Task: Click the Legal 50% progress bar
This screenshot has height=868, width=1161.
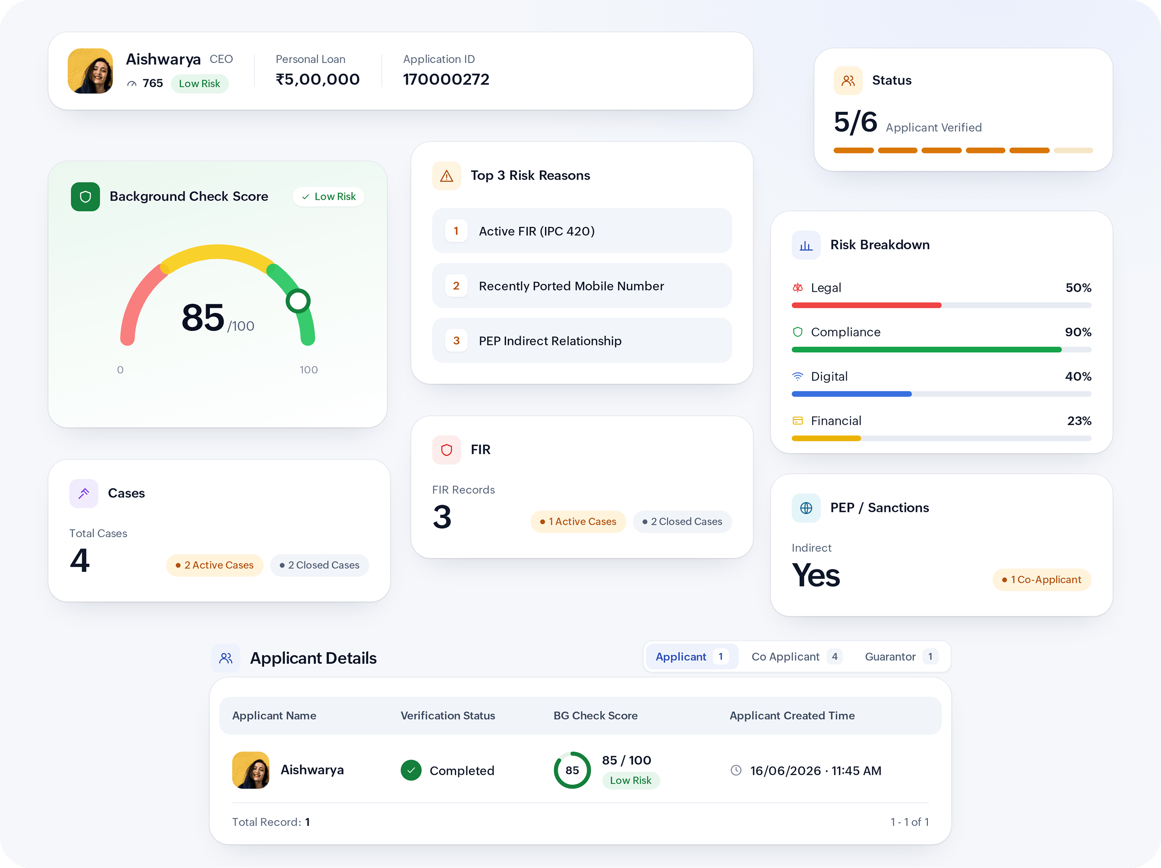Action: pyautogui.click(x=941, y=305)
